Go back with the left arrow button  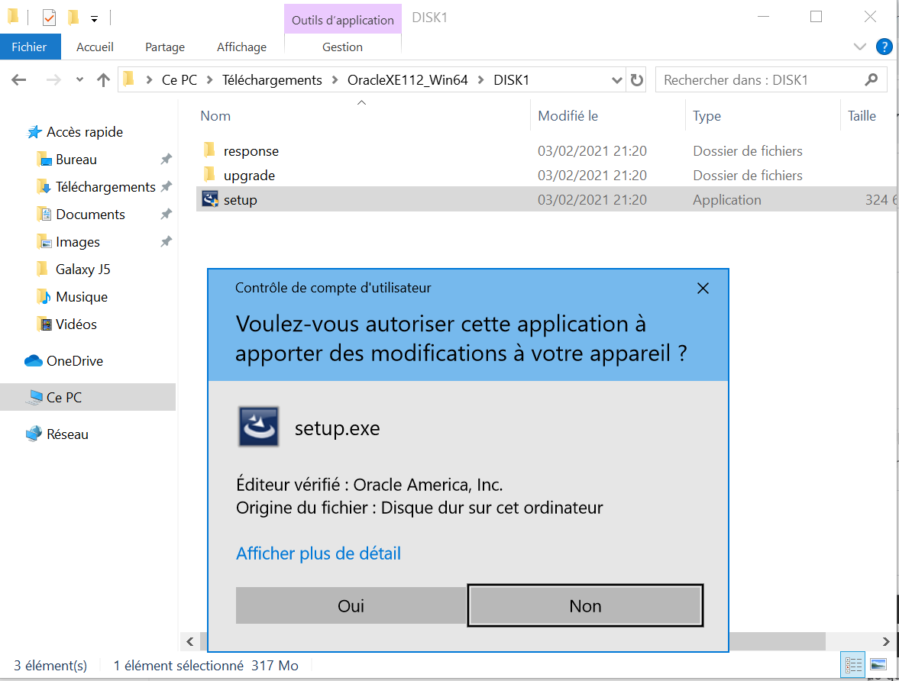19,79
